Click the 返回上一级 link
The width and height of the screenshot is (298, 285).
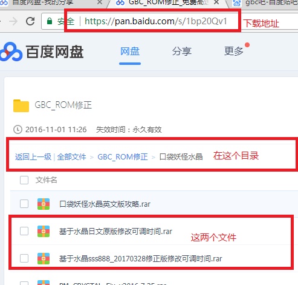(33, 157)
